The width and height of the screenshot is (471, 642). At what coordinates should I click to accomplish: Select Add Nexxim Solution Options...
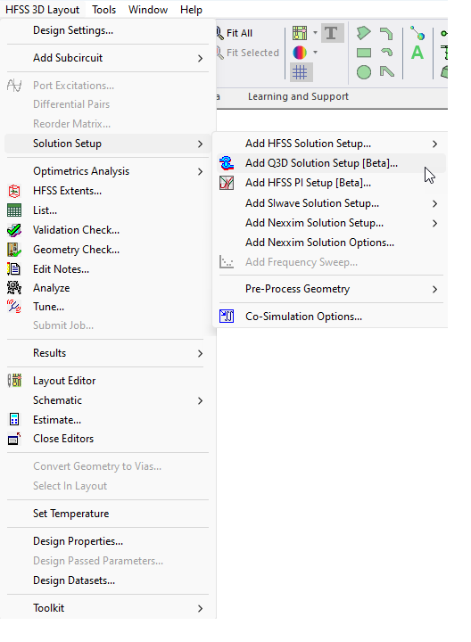[331, 243]
